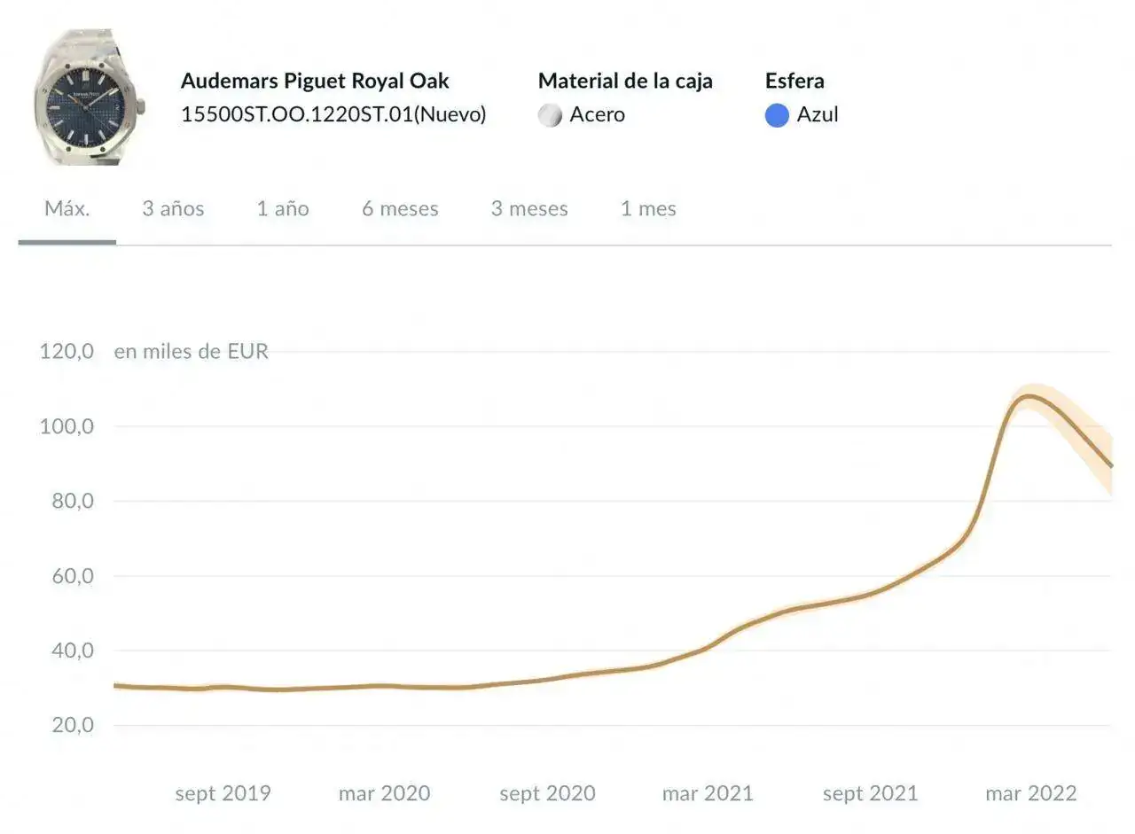1135x834 pixels.
Task: Click the Material de la caja heading
Action: tap(625, 81)
